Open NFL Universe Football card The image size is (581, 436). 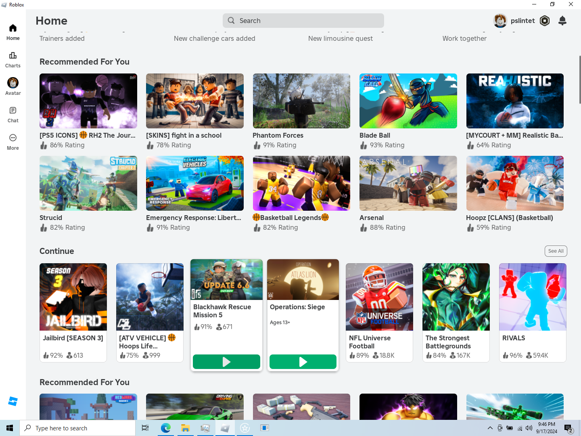click(379, 312)
